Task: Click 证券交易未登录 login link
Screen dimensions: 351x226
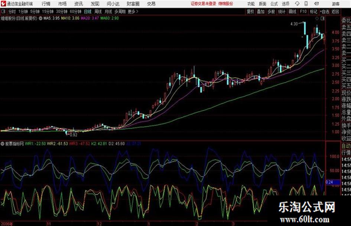Action: [204, 4]
